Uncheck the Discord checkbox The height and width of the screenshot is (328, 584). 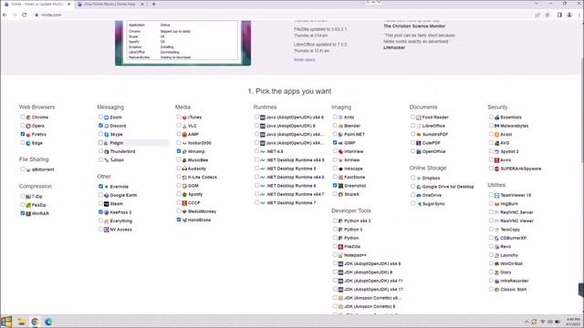coord(100,126)
